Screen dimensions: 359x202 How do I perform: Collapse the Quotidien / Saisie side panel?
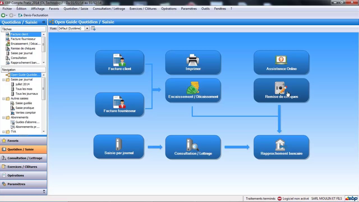44,22
